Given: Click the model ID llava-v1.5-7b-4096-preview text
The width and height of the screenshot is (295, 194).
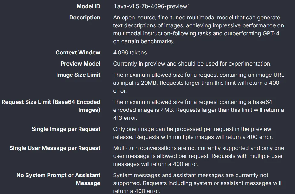Looking at the screenshot, I should tap(151, 6).
